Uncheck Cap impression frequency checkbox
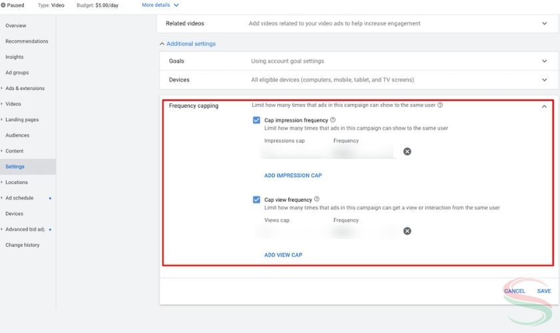Screen dimensions: 560x333 click(257, 120)
